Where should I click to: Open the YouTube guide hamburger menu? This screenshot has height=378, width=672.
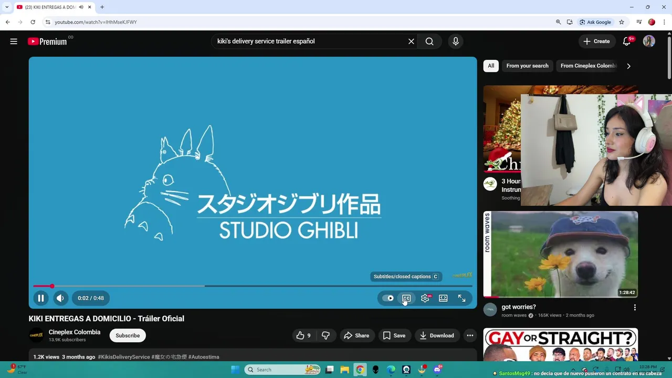pyautogui.click(x=14, y=41)
